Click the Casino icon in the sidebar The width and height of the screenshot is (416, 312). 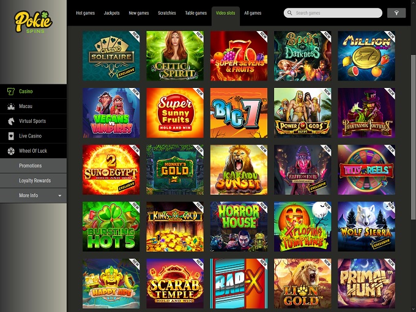click(x=11, y=92)
